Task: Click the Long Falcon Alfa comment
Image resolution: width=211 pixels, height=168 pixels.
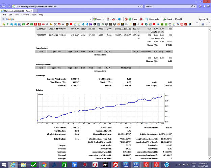Action: [x=157, y=32]
